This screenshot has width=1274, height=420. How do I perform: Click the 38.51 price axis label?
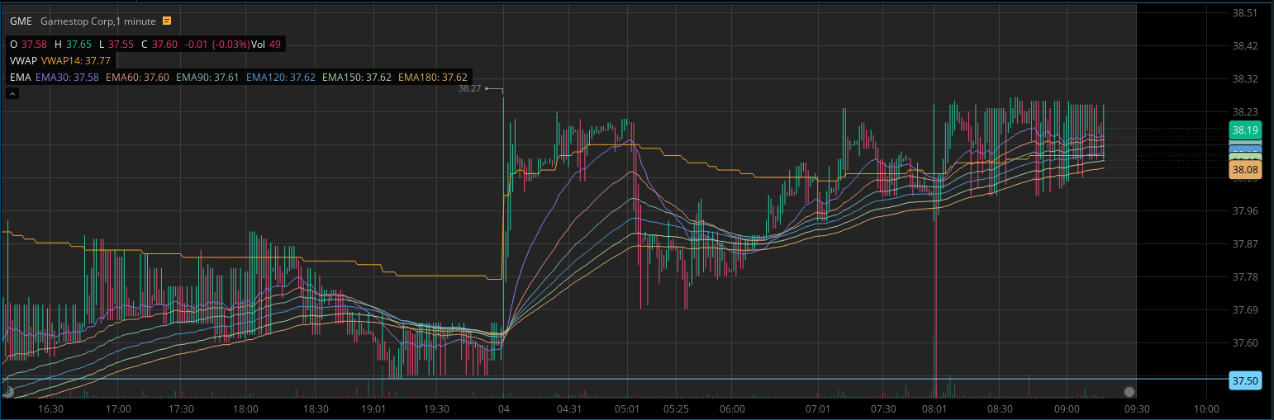[x=1244, y=13]
